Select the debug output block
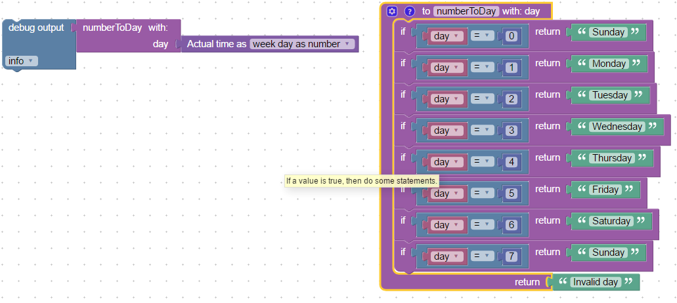This screenshot has width=677, height=303. point(36,28)
